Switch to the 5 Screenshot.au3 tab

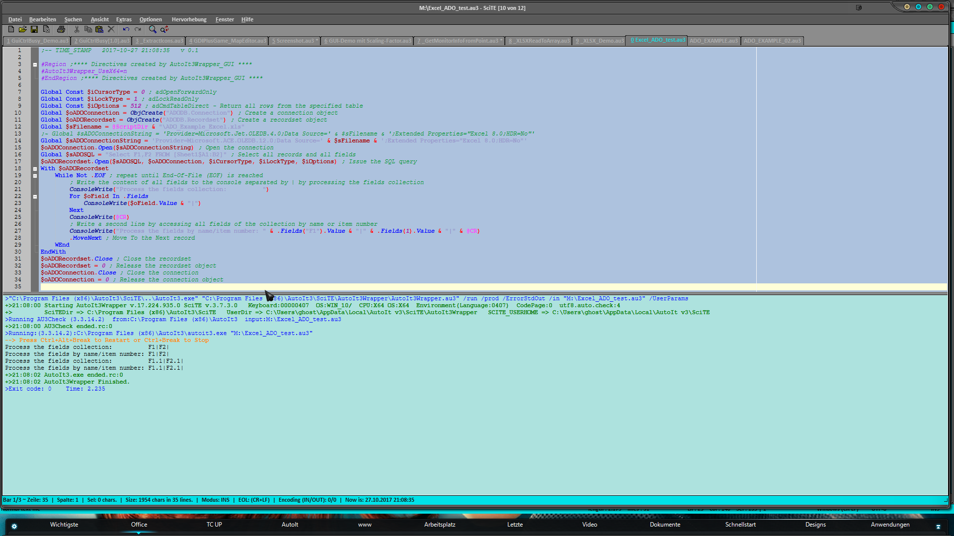tap(294, 41)
